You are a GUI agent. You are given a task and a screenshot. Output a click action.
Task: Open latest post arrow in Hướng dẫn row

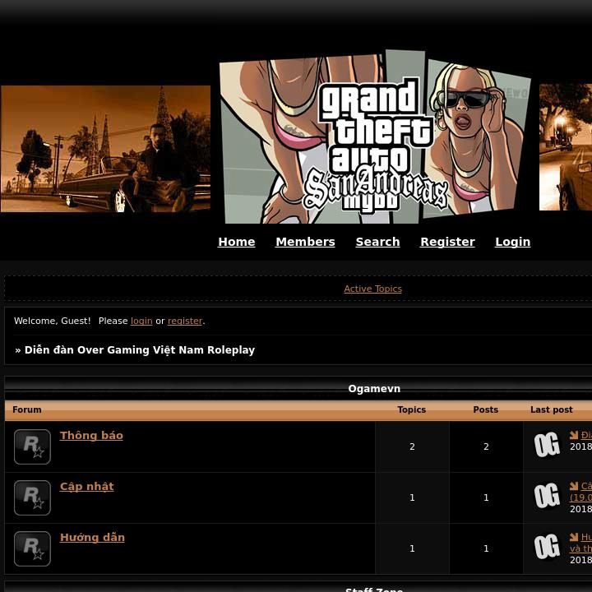[574, 538]
